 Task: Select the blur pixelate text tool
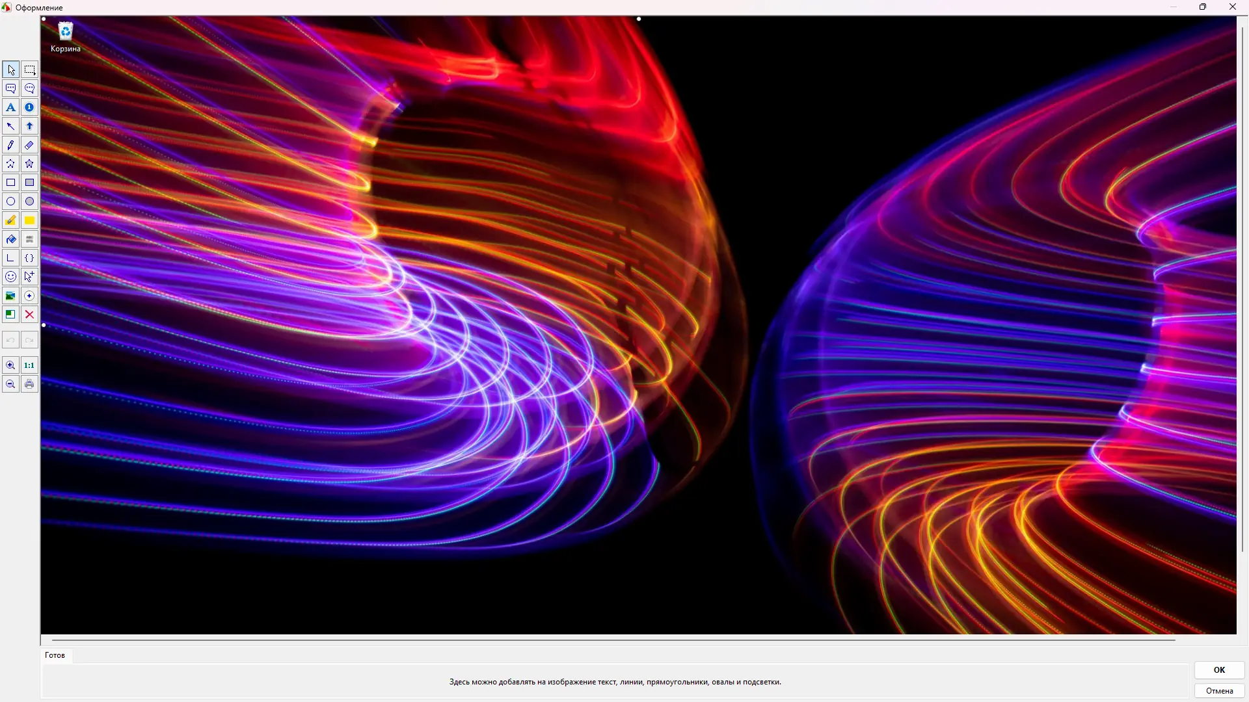pyautogui.click(x=29, y=239)
